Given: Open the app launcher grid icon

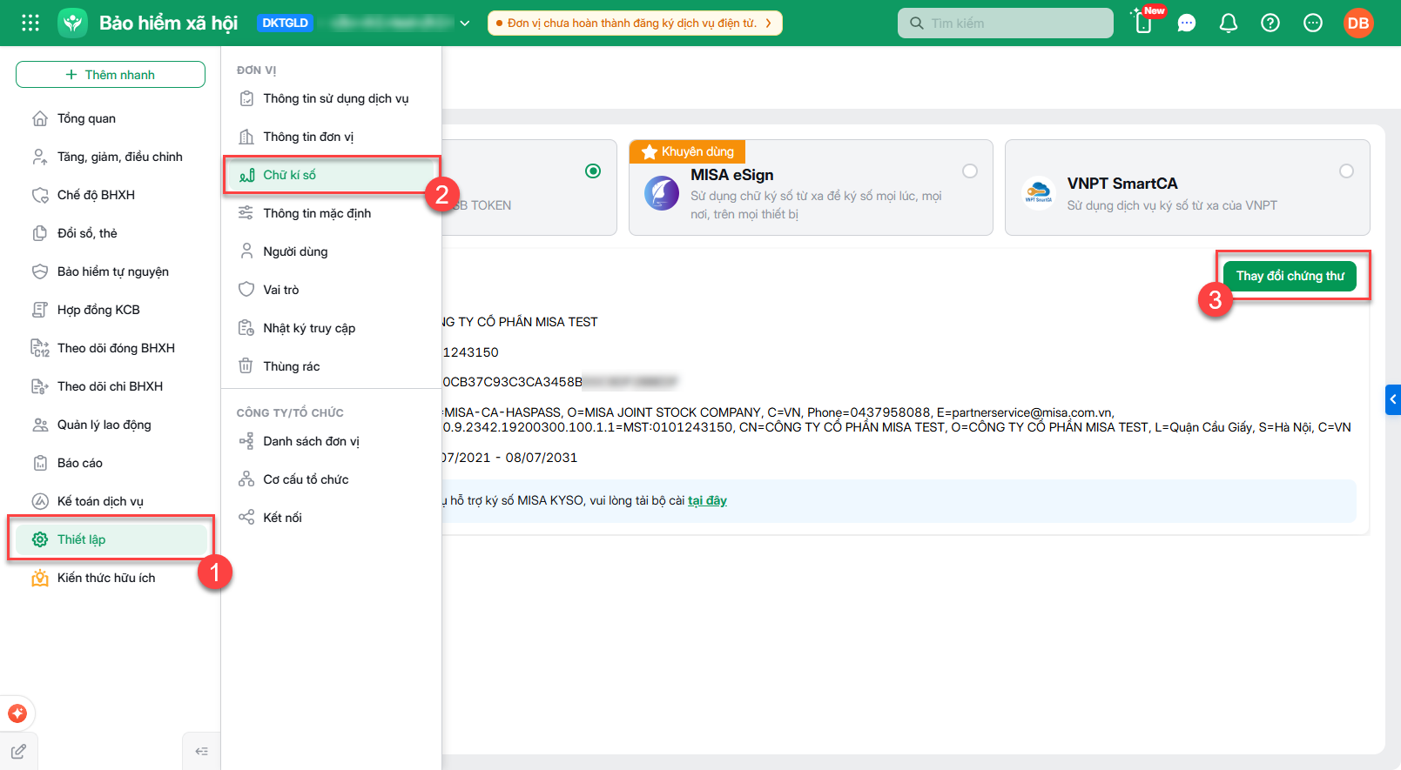Looking at the screenshot, I should point(30,23).
